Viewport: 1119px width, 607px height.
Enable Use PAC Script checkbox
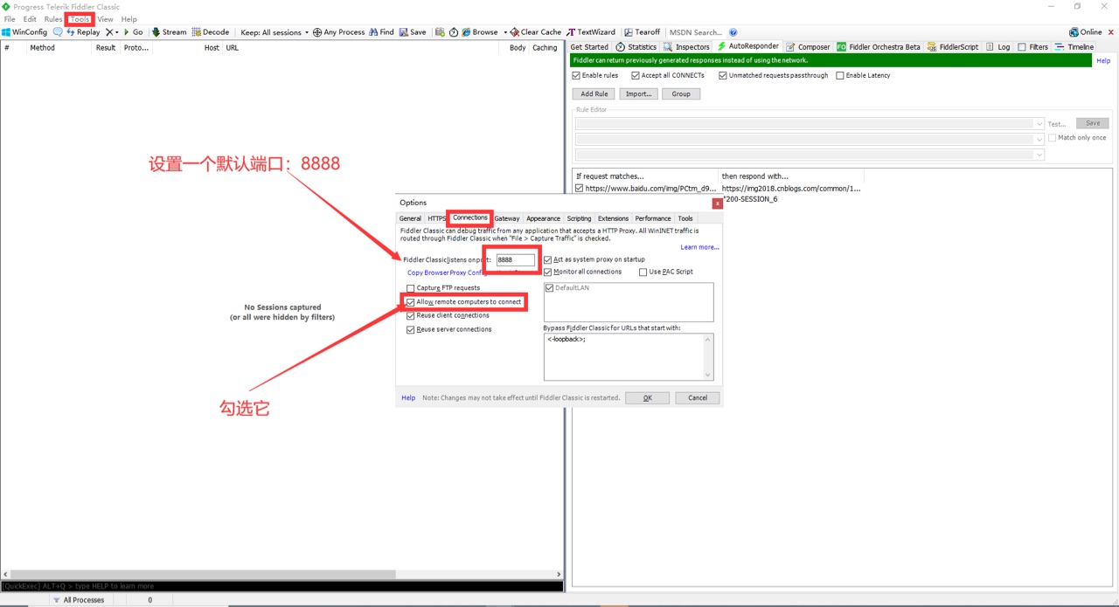(643, 272)
